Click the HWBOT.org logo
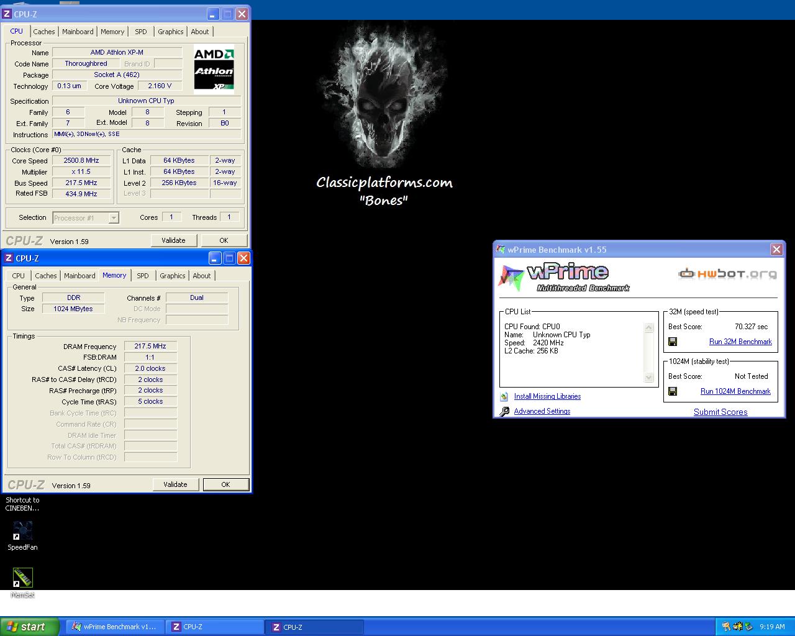795x636 pixels. [x=727, y=273]
